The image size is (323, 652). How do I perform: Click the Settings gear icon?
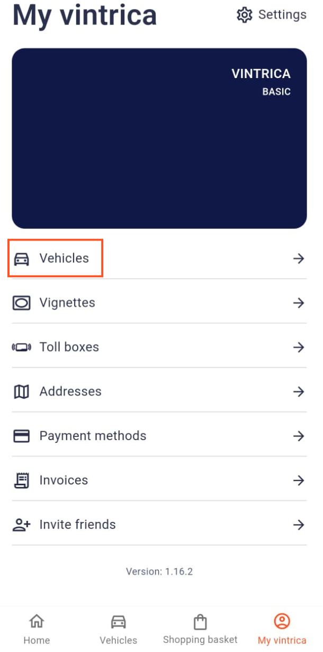(244, 15)
